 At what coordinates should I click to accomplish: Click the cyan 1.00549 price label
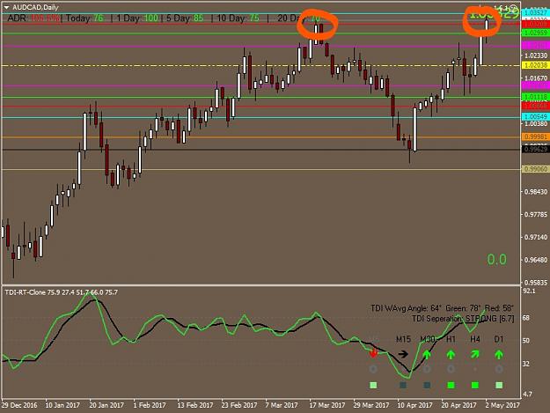point(535,117)
